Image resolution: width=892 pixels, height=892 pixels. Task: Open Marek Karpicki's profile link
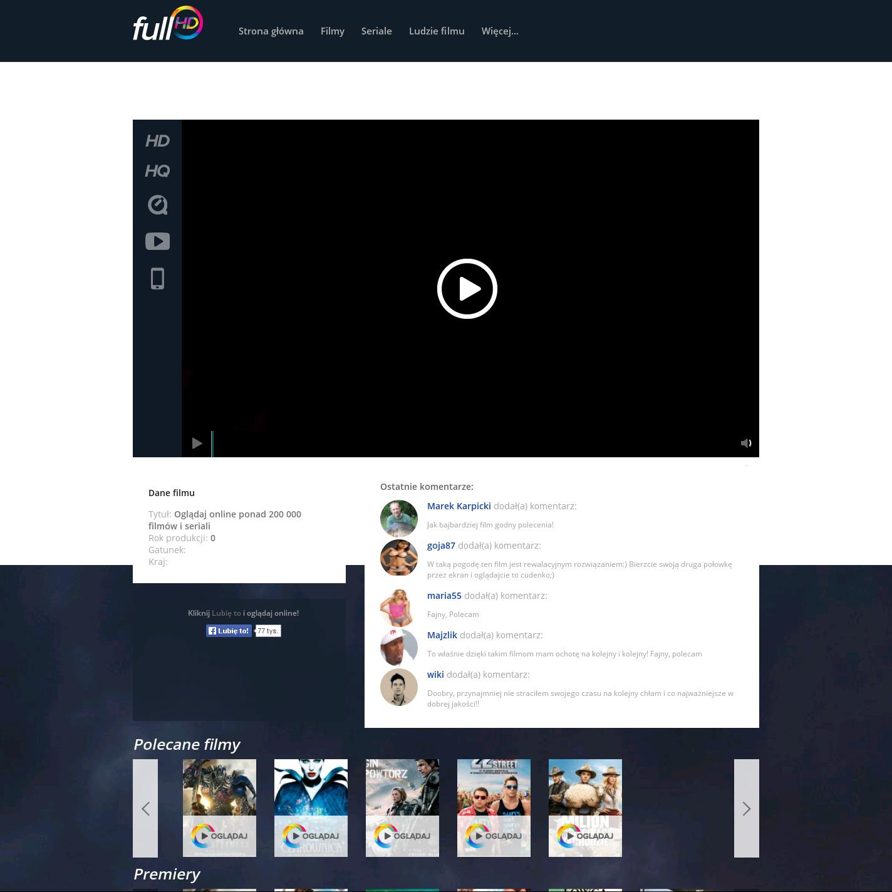click(459, 506)
